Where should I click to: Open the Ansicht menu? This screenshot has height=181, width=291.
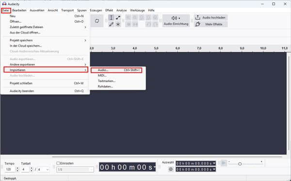[x=53, y=10]
